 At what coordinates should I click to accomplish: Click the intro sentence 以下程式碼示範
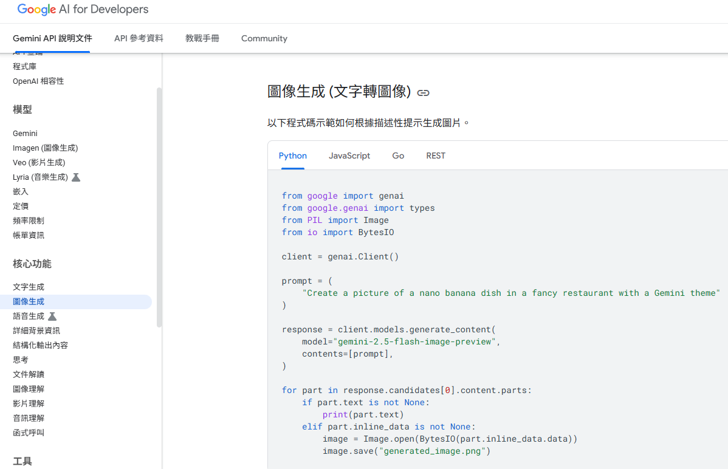click(368, 123)
